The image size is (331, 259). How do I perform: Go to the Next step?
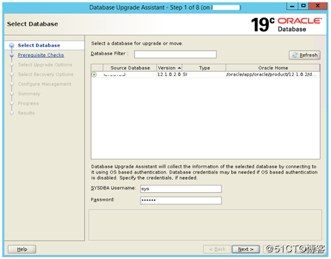(246, 249)
